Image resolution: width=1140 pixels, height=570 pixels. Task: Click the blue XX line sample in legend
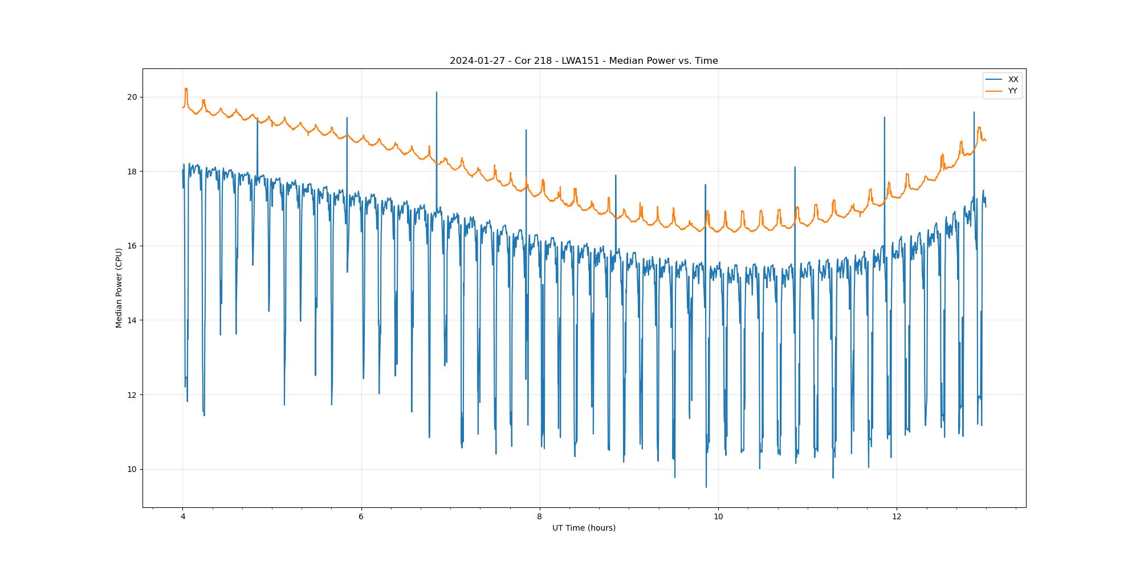(994, 80)
